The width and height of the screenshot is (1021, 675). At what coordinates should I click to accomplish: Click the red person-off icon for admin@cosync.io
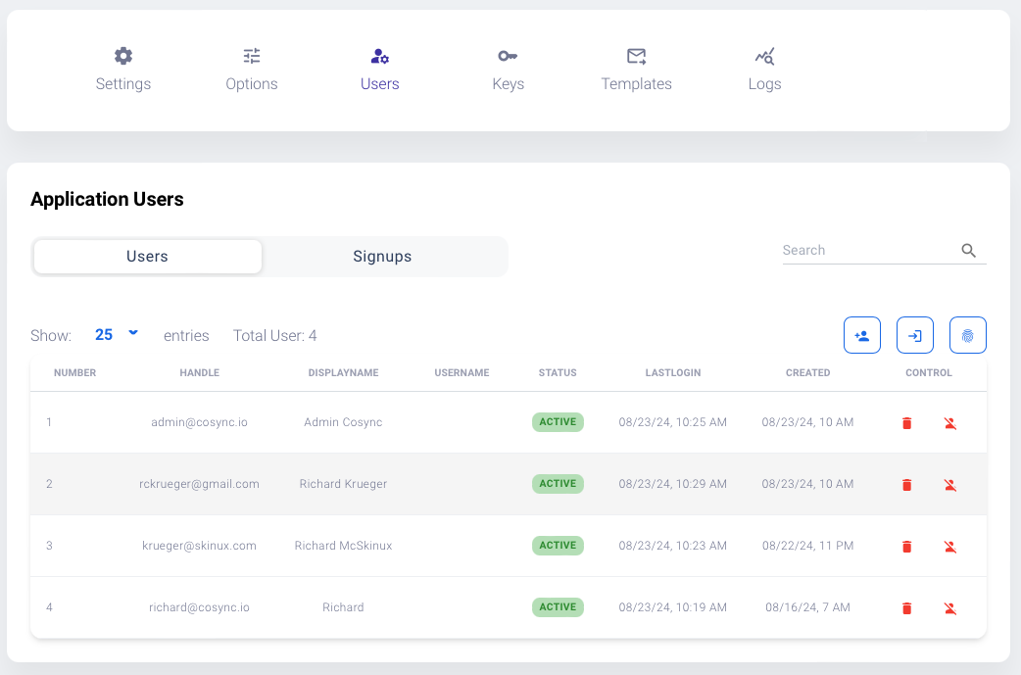tap(950, 423)
